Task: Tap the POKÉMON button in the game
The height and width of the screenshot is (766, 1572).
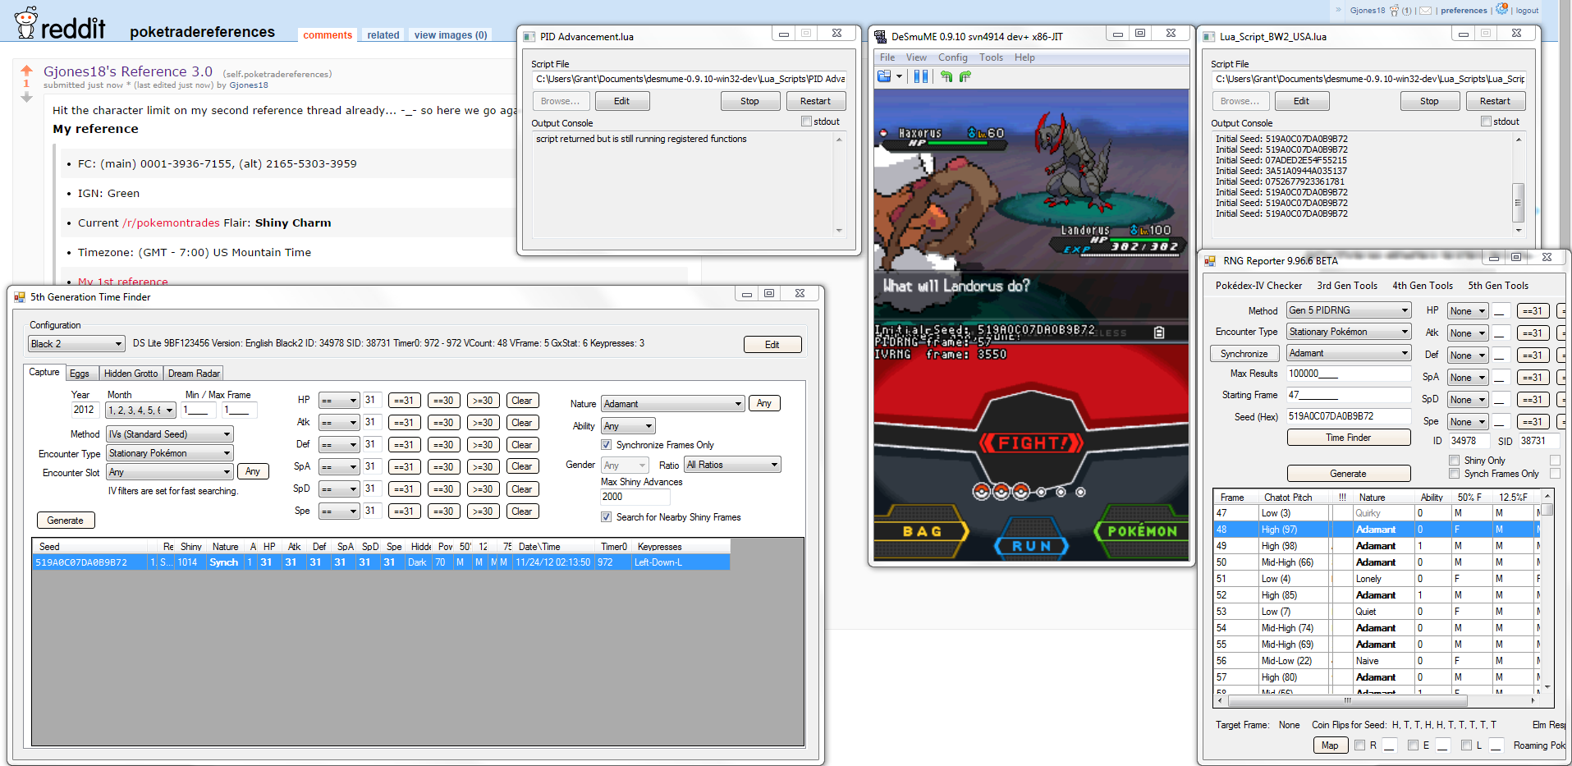Action: (1142, 531)
